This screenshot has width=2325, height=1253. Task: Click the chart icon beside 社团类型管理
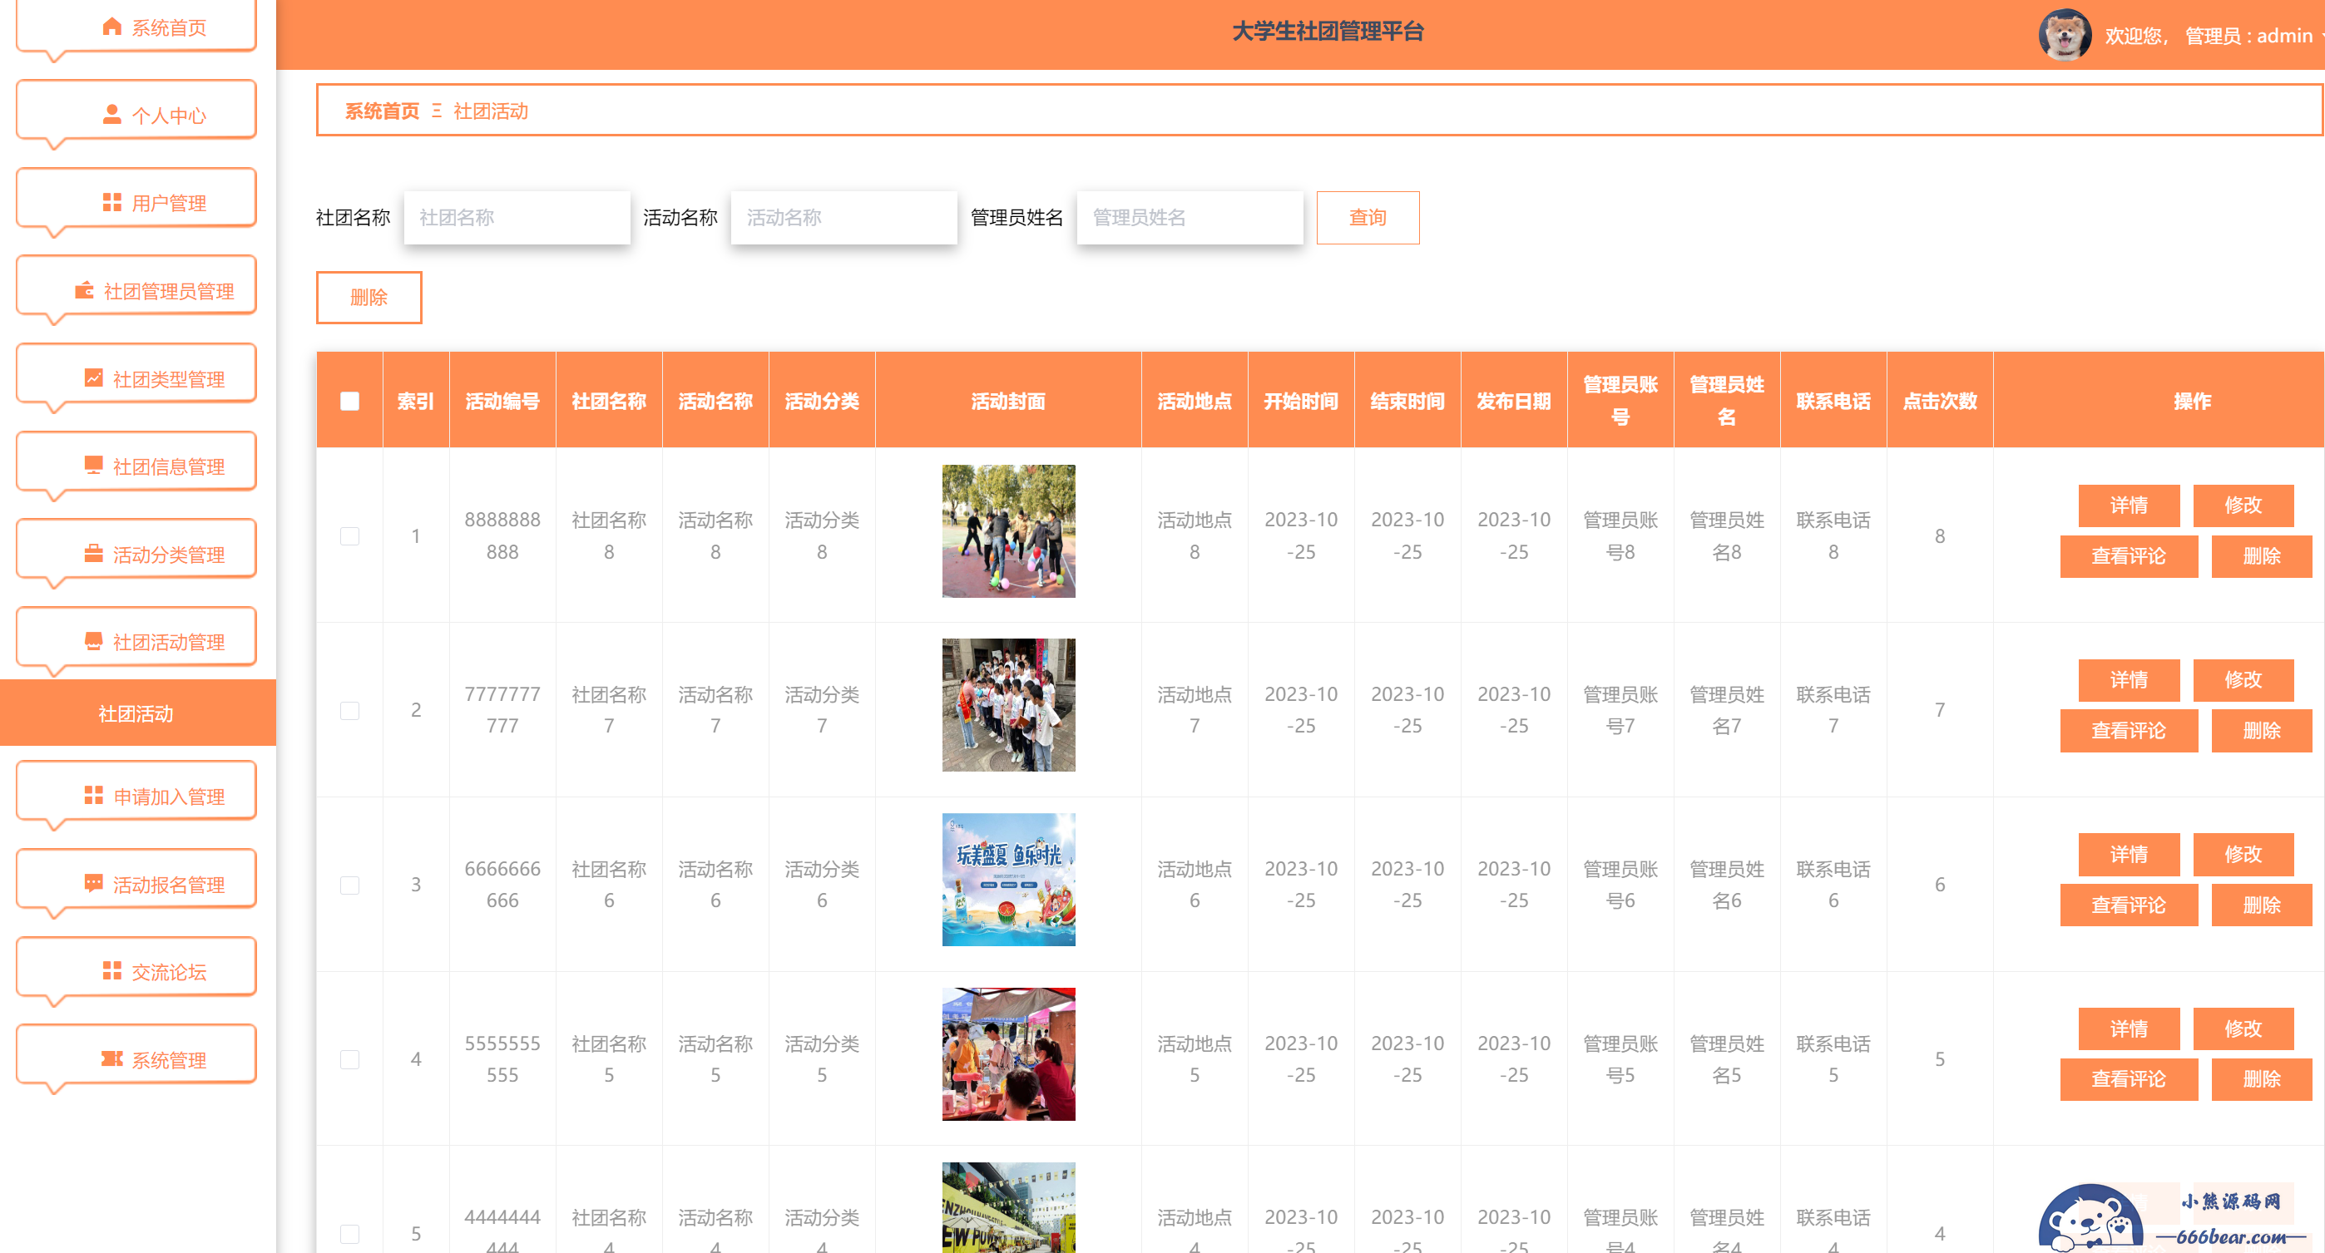[93, 377]
